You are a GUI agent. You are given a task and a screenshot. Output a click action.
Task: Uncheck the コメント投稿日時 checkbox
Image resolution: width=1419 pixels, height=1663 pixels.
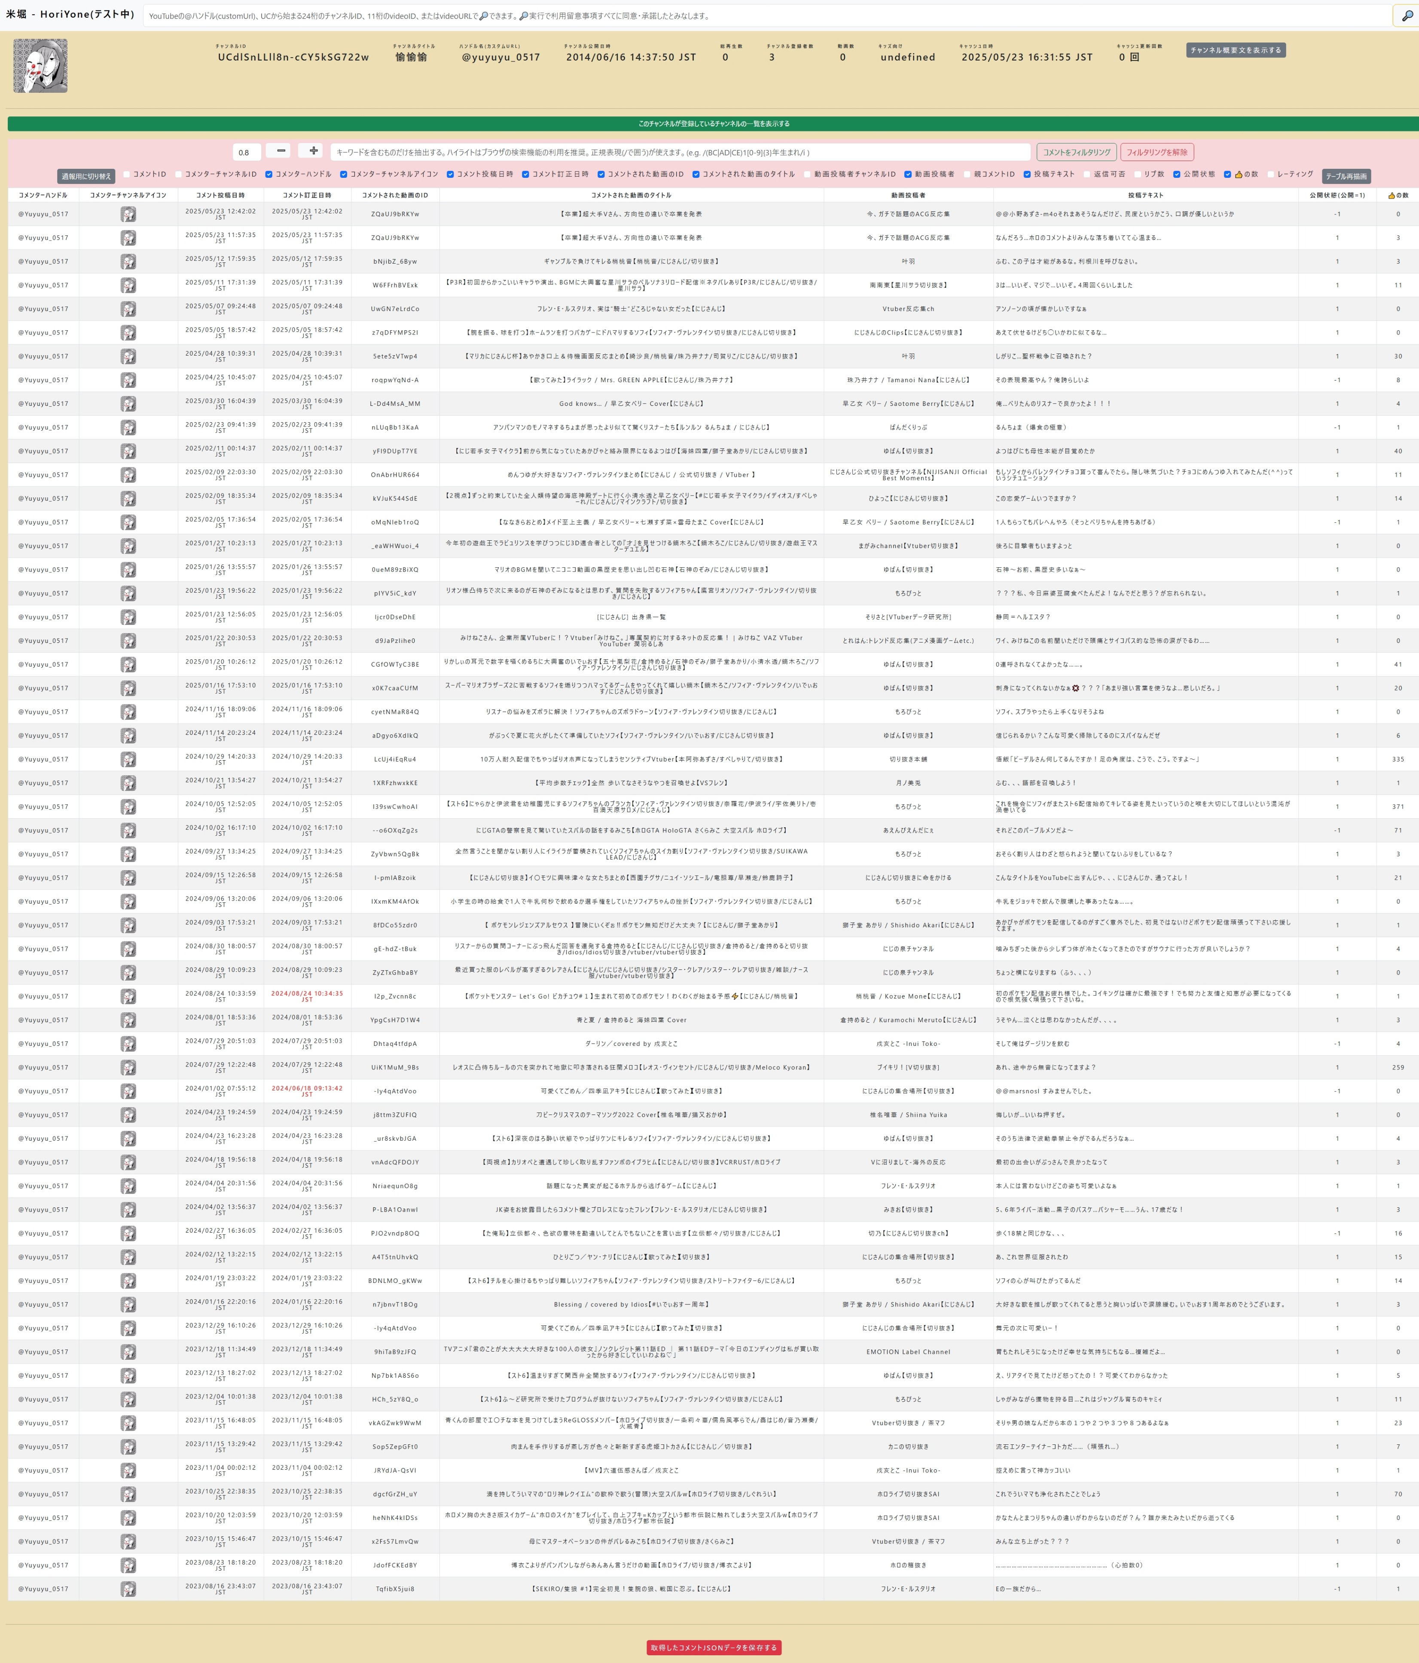tap(450, 174)
